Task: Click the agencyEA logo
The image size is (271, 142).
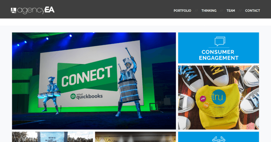Action: click(33, 10)
